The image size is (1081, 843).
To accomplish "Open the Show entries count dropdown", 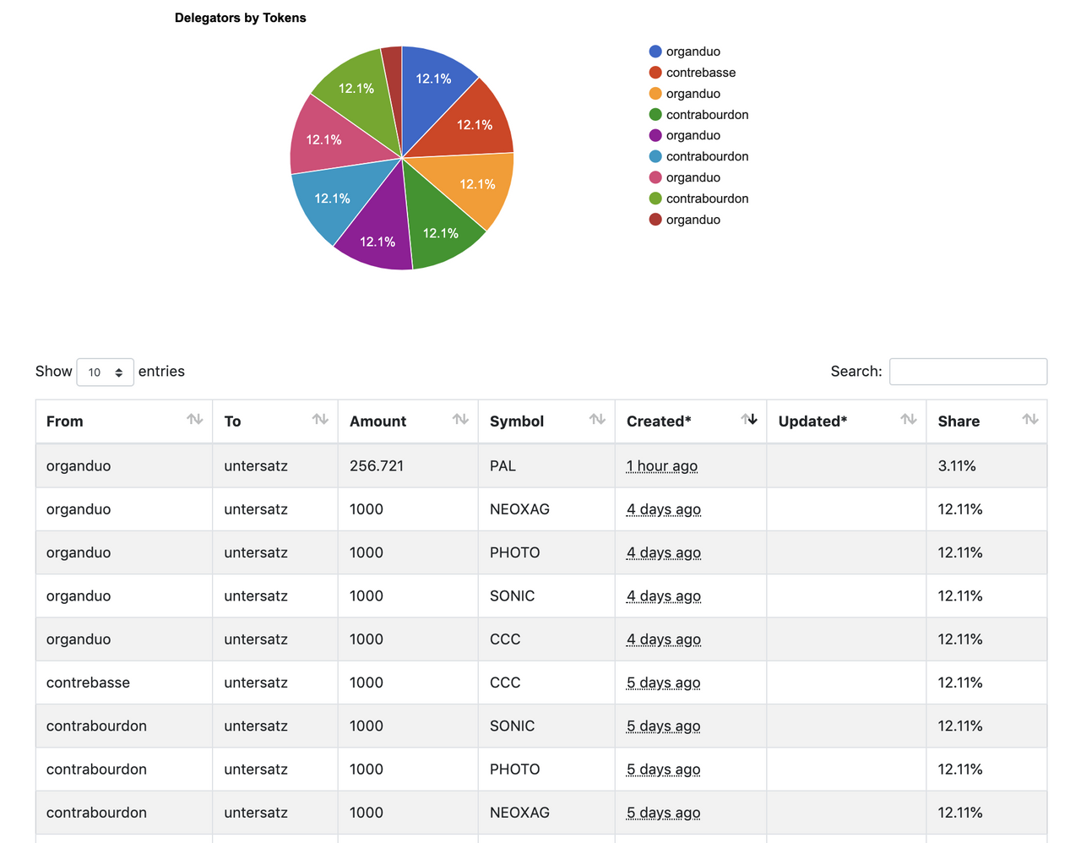I will tap(105, 372).
